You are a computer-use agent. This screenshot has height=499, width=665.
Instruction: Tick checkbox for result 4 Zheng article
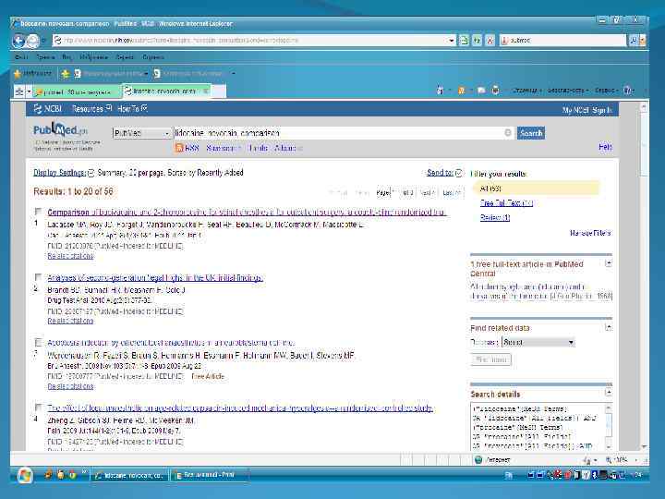(38, 408)
